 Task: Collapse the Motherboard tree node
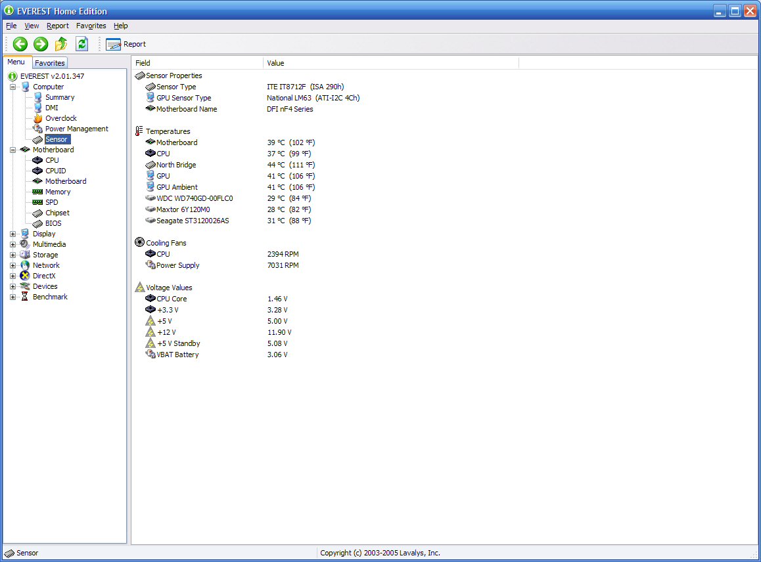(x=13, y=150)
